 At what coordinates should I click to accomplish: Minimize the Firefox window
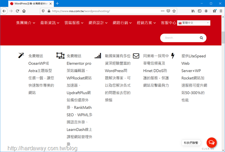pos(202,3)
